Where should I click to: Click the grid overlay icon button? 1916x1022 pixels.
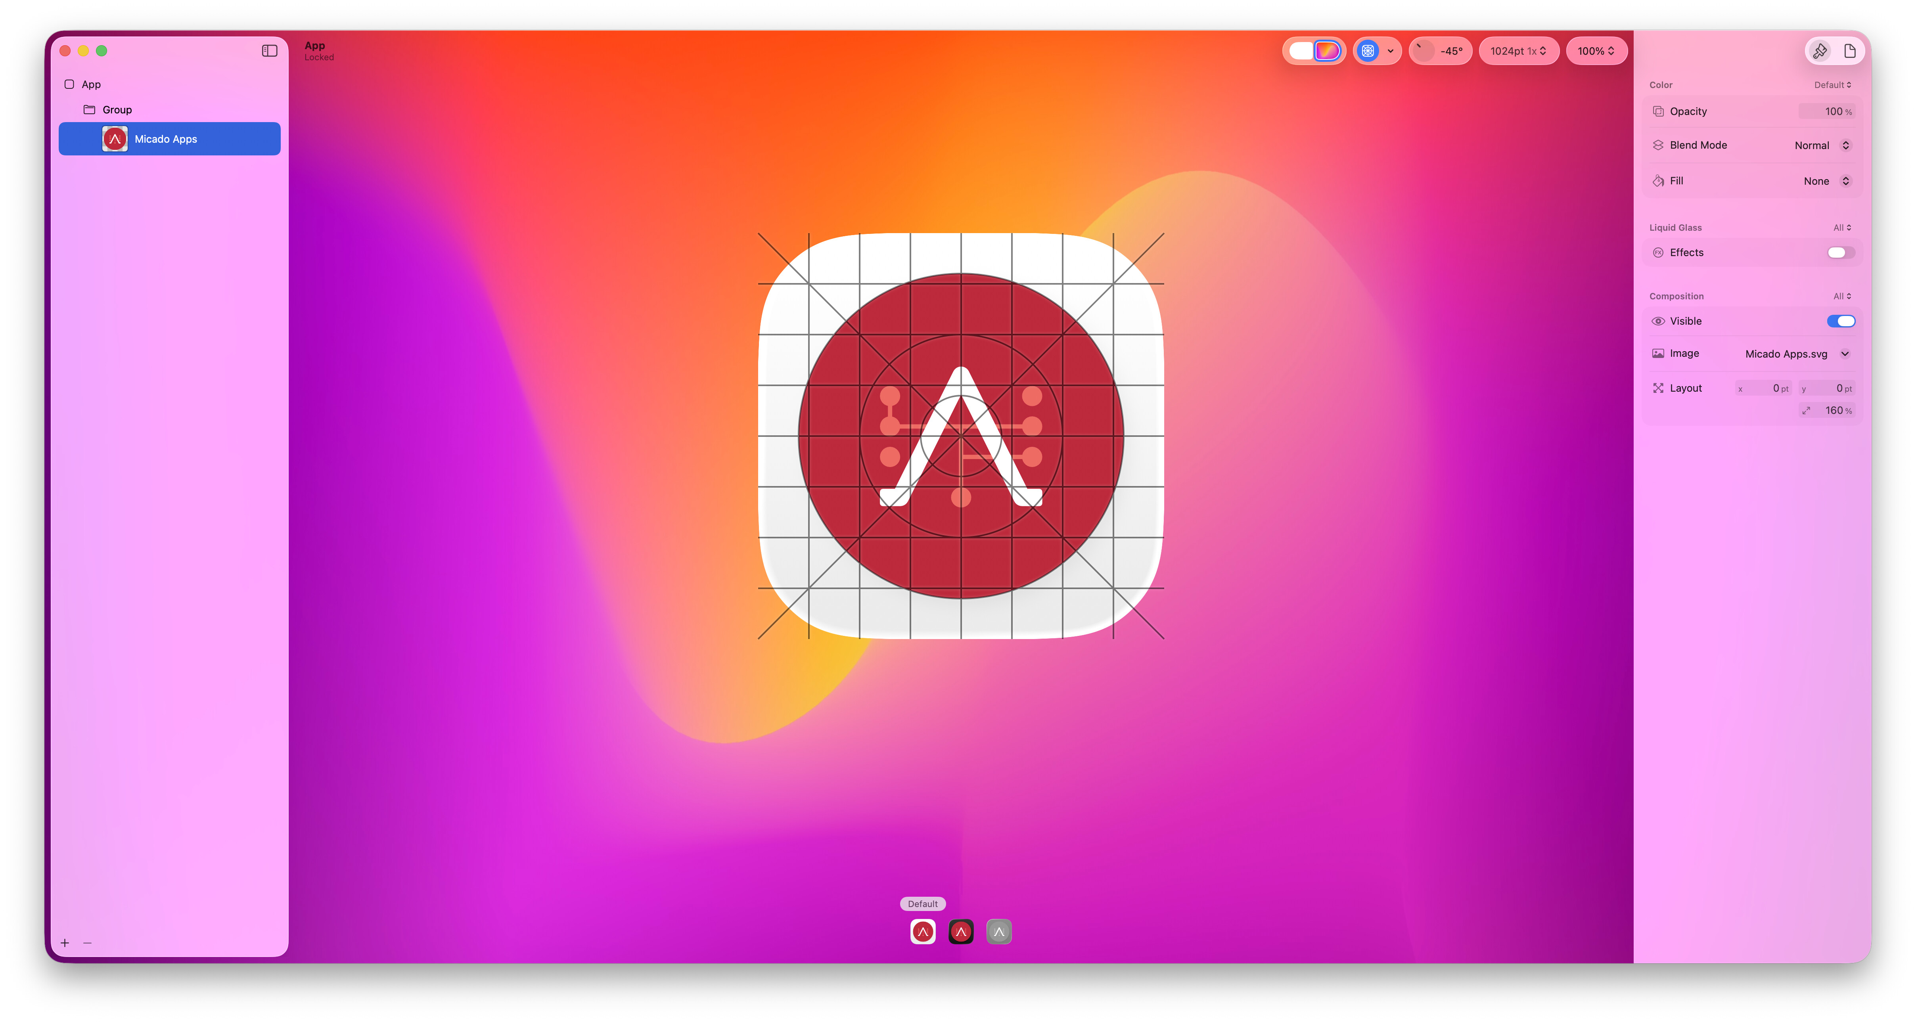(x=1367, y=51)
